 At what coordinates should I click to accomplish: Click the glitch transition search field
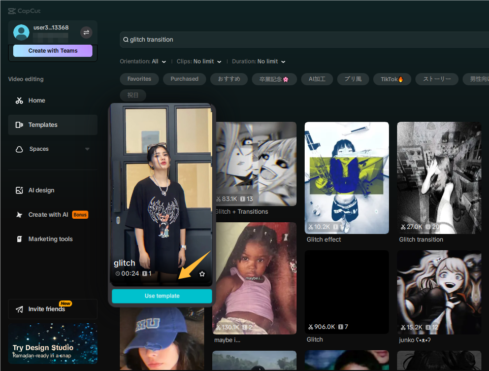click(304, 40)
